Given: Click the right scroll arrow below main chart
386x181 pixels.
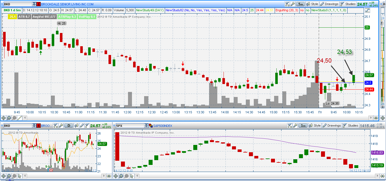Looking at the screenshot, I should pos(371,118).
